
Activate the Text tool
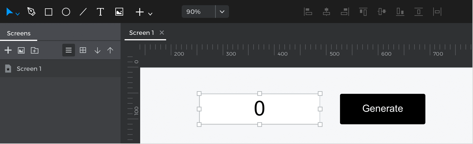[x=100, y=12]
